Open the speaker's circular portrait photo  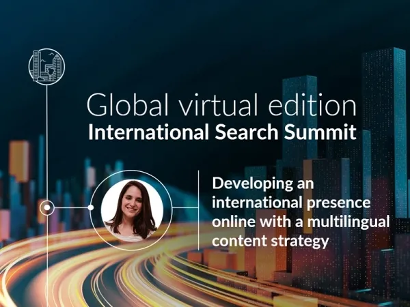[132, 207]
